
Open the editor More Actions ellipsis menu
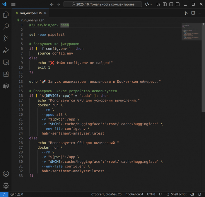[200, 13]
